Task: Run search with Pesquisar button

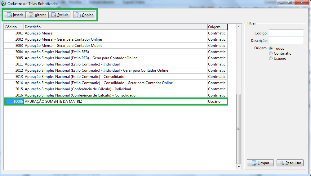Action: 290,163
